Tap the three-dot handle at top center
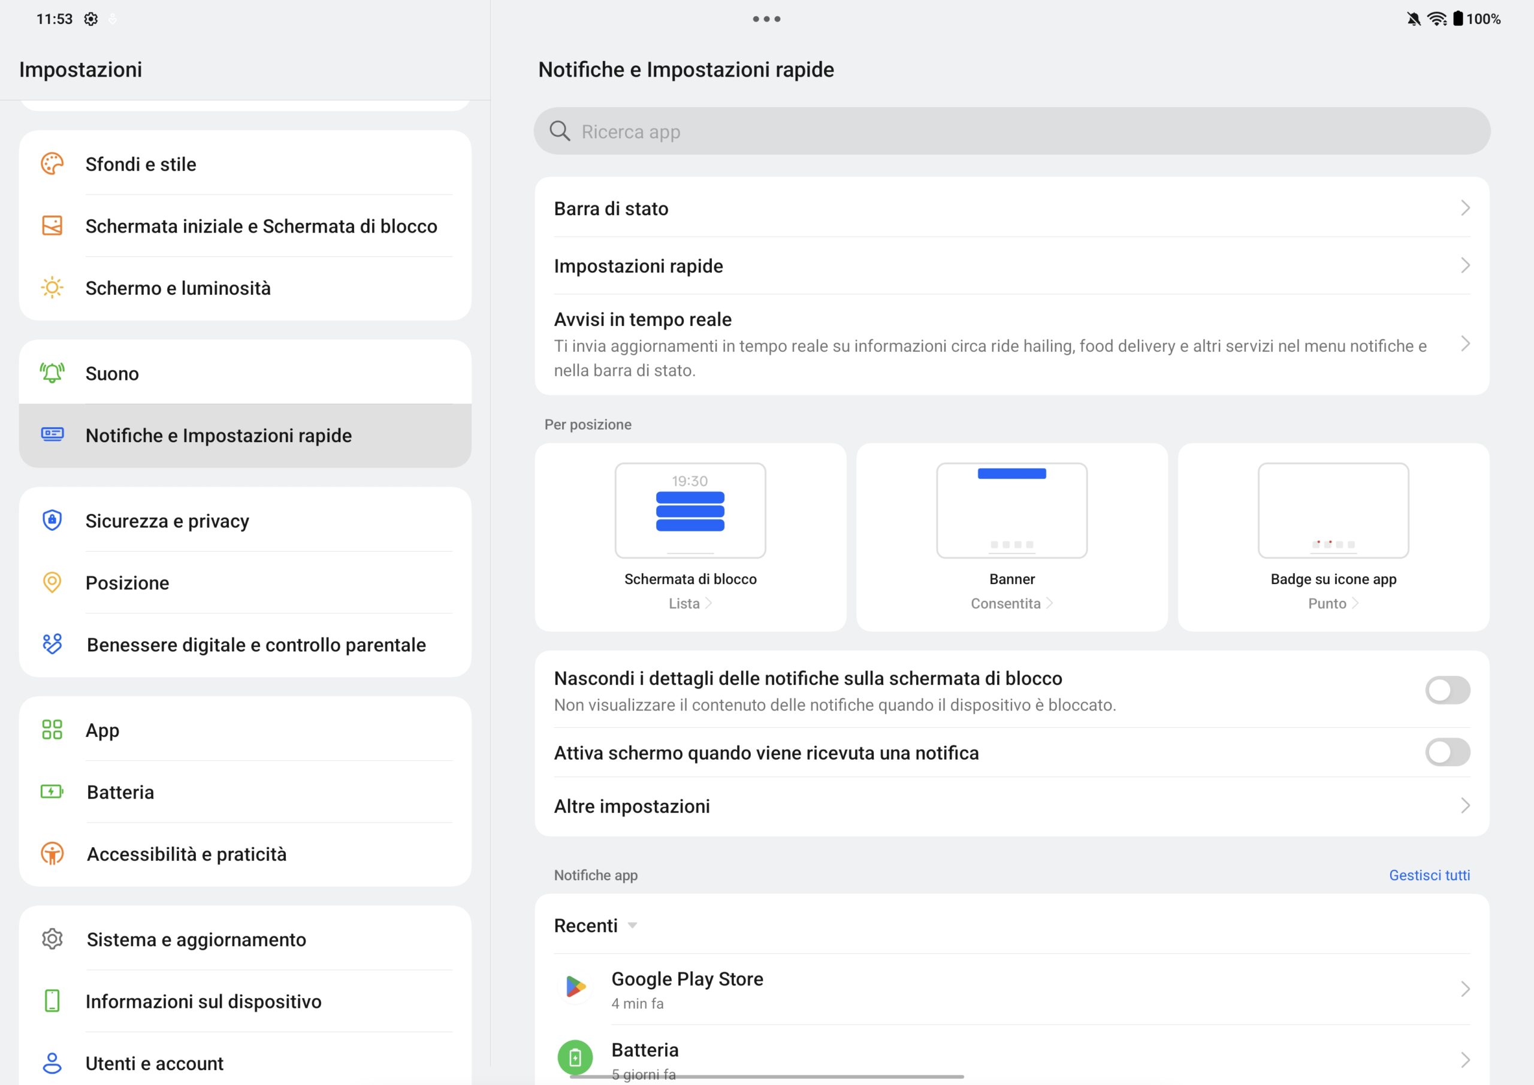Image resolution: width=1534 pixels, height=1085 pixels. tap(766, 19)
